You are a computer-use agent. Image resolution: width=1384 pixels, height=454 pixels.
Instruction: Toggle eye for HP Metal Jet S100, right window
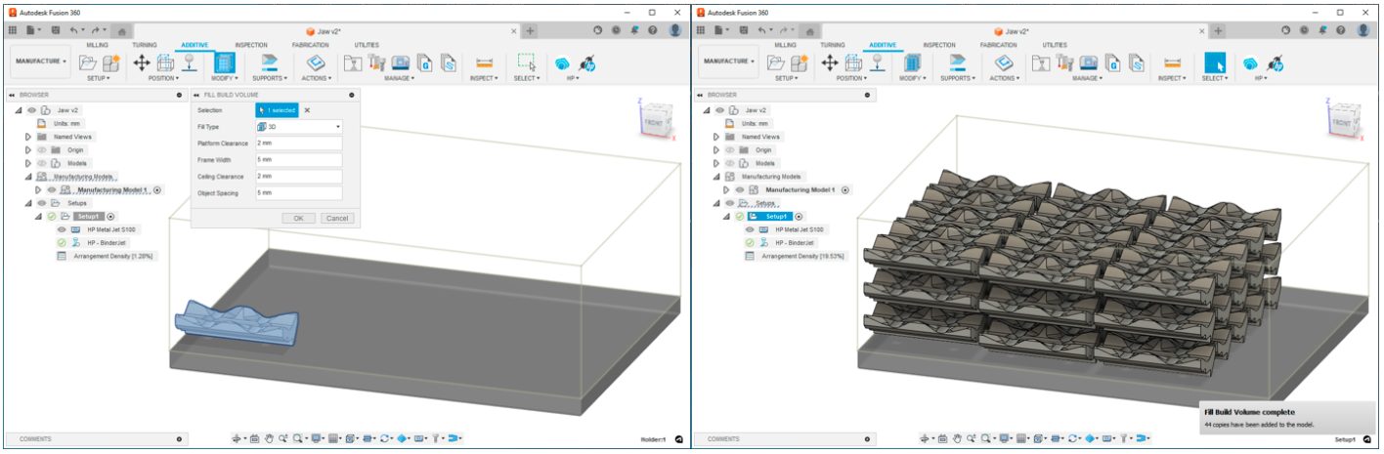point(751,229)
